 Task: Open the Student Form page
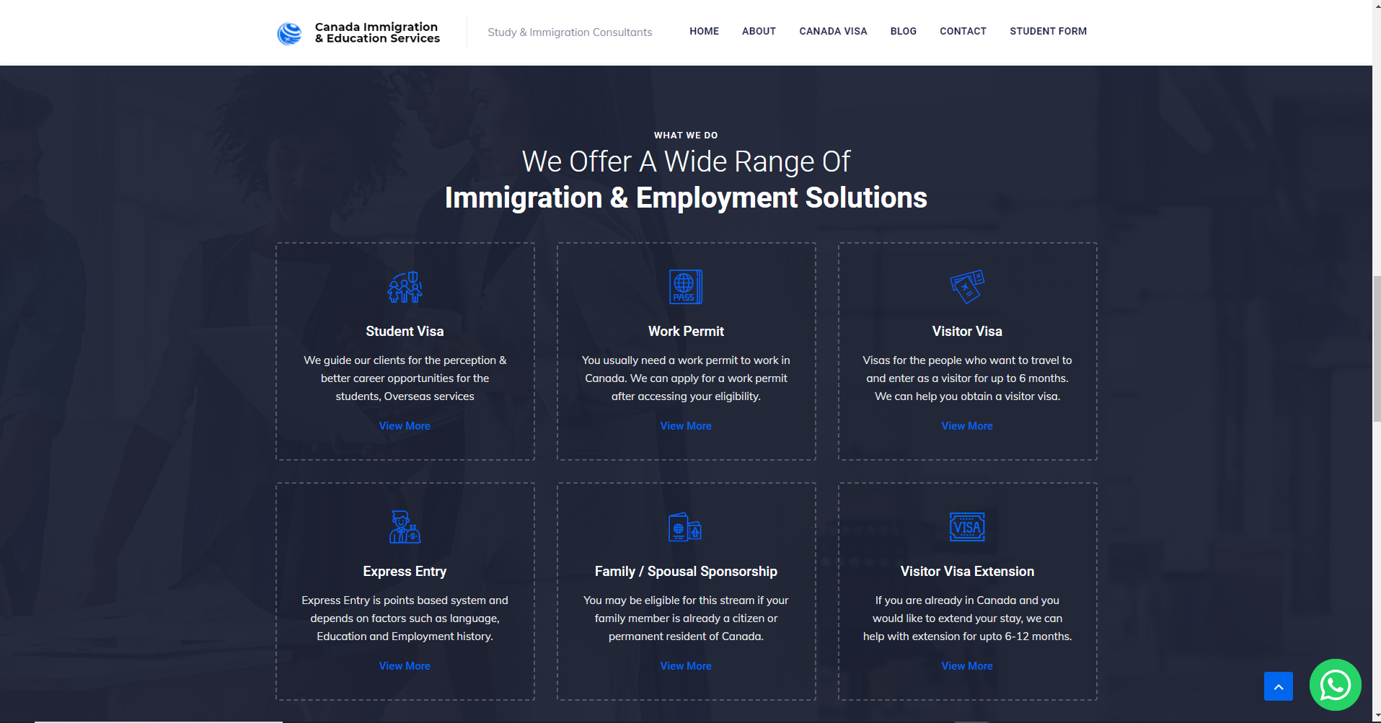click(1048, 31)
